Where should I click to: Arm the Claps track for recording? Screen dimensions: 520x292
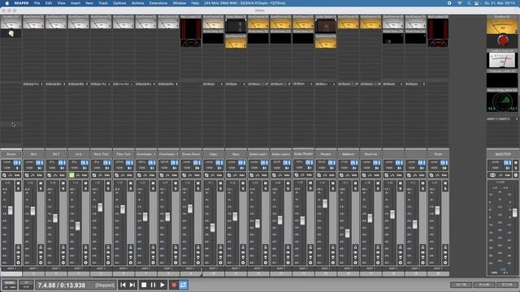tap(220, 263)
